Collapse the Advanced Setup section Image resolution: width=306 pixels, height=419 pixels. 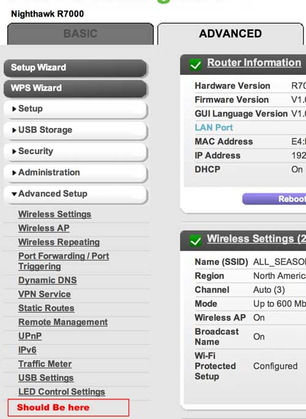pyautogui.click(x=75, y=194)
